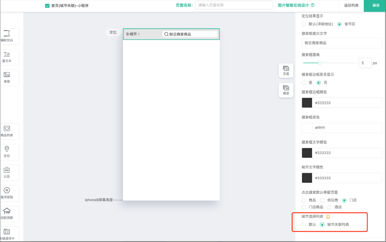Set search default page to 商品
This screenshot has width=386, height=242.
tap(304, 200)
